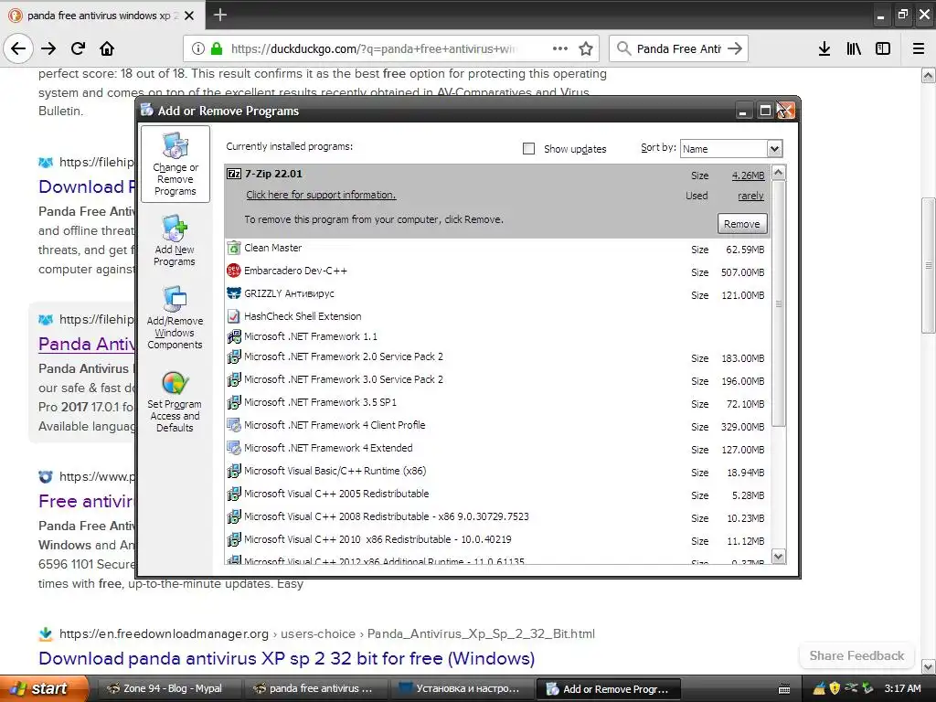Open Add New Programs sidebar icon
Screen dimensions: 936x702
[174, 240]
